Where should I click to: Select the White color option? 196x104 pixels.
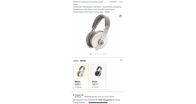pyautogui.click(x=81, y=77)
